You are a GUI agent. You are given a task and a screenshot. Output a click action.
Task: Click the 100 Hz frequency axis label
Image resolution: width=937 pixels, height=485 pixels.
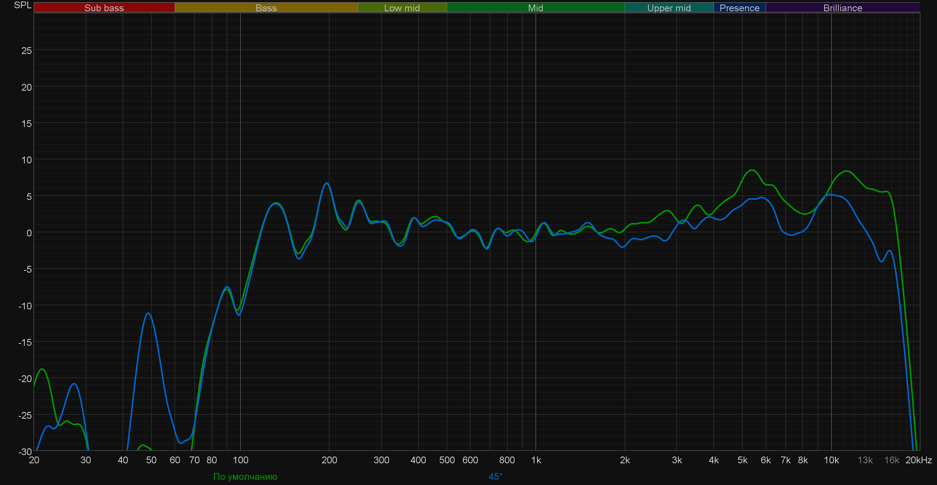pyautogui.click(x=240, y=460)
